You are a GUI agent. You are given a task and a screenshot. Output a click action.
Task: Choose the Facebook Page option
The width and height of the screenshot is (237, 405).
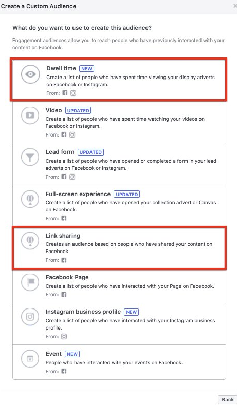119,286
